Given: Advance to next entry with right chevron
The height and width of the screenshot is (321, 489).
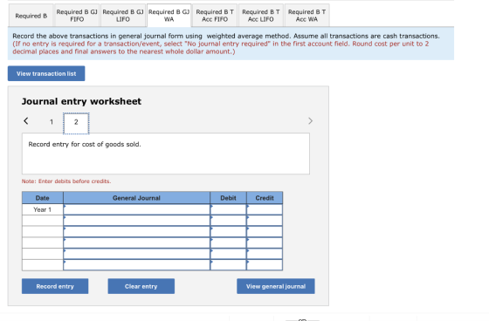Looking at the screenshot, I should 310,121.
